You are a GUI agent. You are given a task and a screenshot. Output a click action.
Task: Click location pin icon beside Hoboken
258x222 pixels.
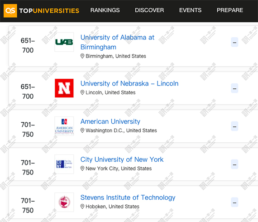click(x=82, y=207)
